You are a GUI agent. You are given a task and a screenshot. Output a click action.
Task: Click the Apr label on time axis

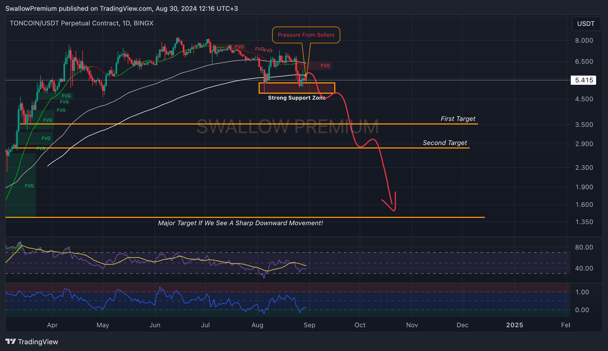[52, 325]
